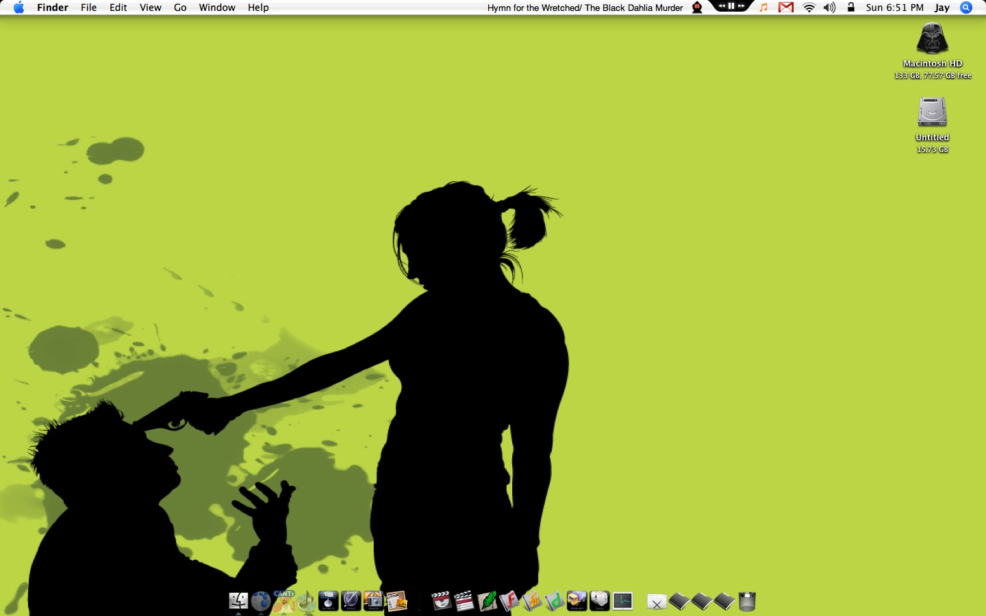Launch the blue globe browser in Dock

coord(261,601)
